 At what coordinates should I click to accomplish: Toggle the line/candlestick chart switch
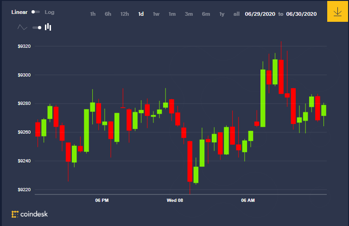click(37, 28)
